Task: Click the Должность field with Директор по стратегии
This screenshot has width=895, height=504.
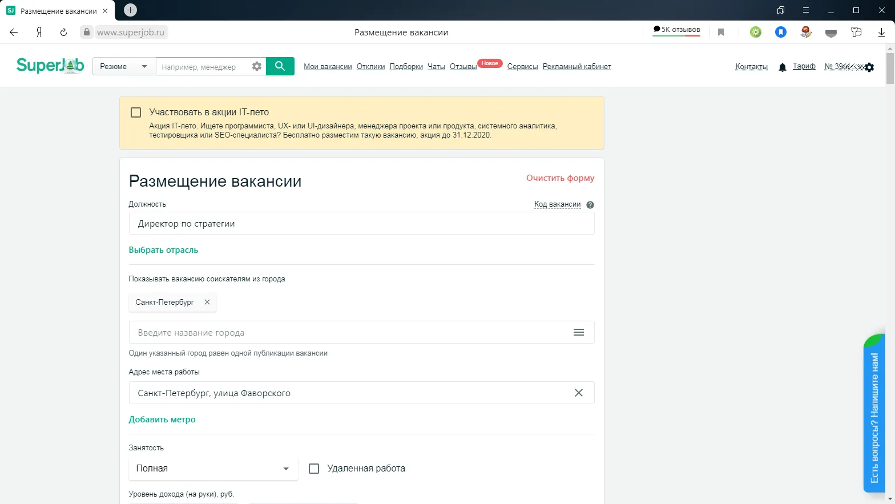Action: point(362,223)
